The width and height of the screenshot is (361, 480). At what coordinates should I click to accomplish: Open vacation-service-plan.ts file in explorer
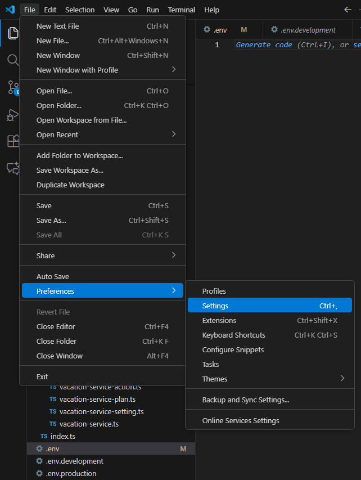point(97,399)
